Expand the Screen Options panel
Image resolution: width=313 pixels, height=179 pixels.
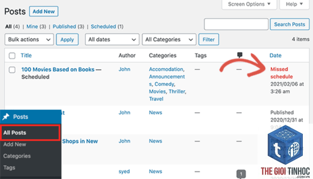(249, 4)
